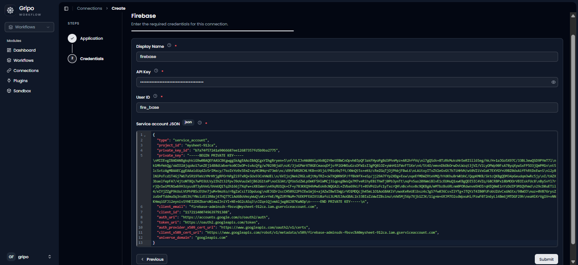The width and height of the screenshot is (578, 265).
Task: Click the Connections breadcrumb link
Action: click(x=89, y=8)
